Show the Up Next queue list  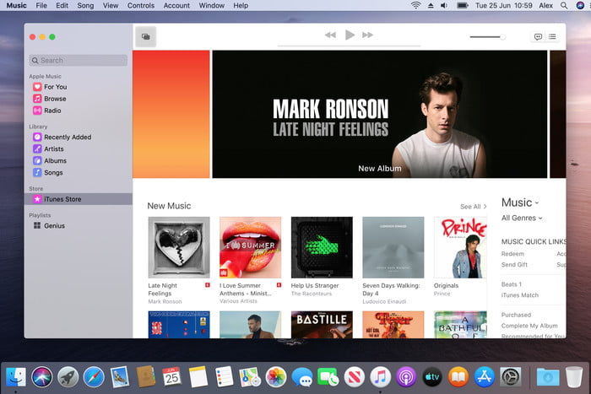coord(552,36)
